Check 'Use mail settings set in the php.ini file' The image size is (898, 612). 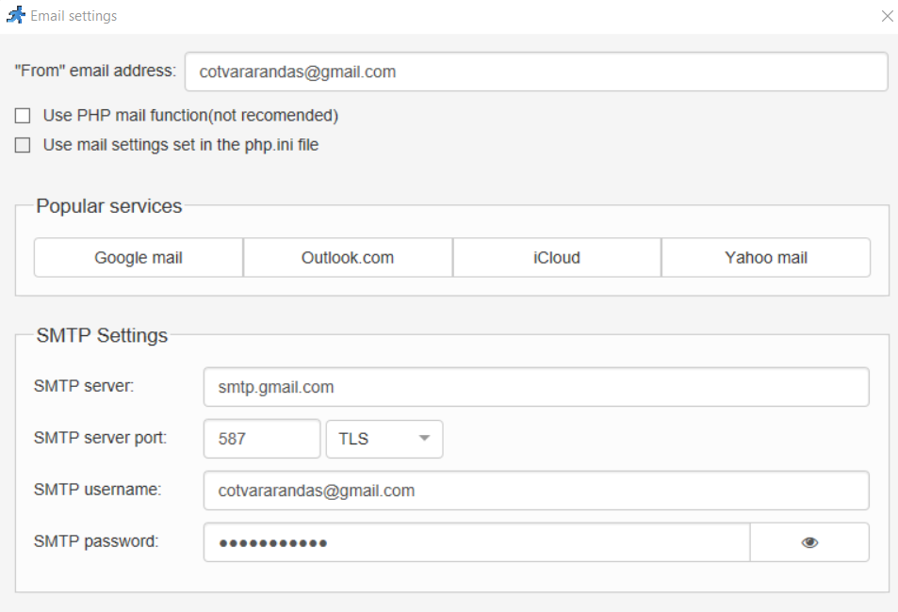click(22, 144)
